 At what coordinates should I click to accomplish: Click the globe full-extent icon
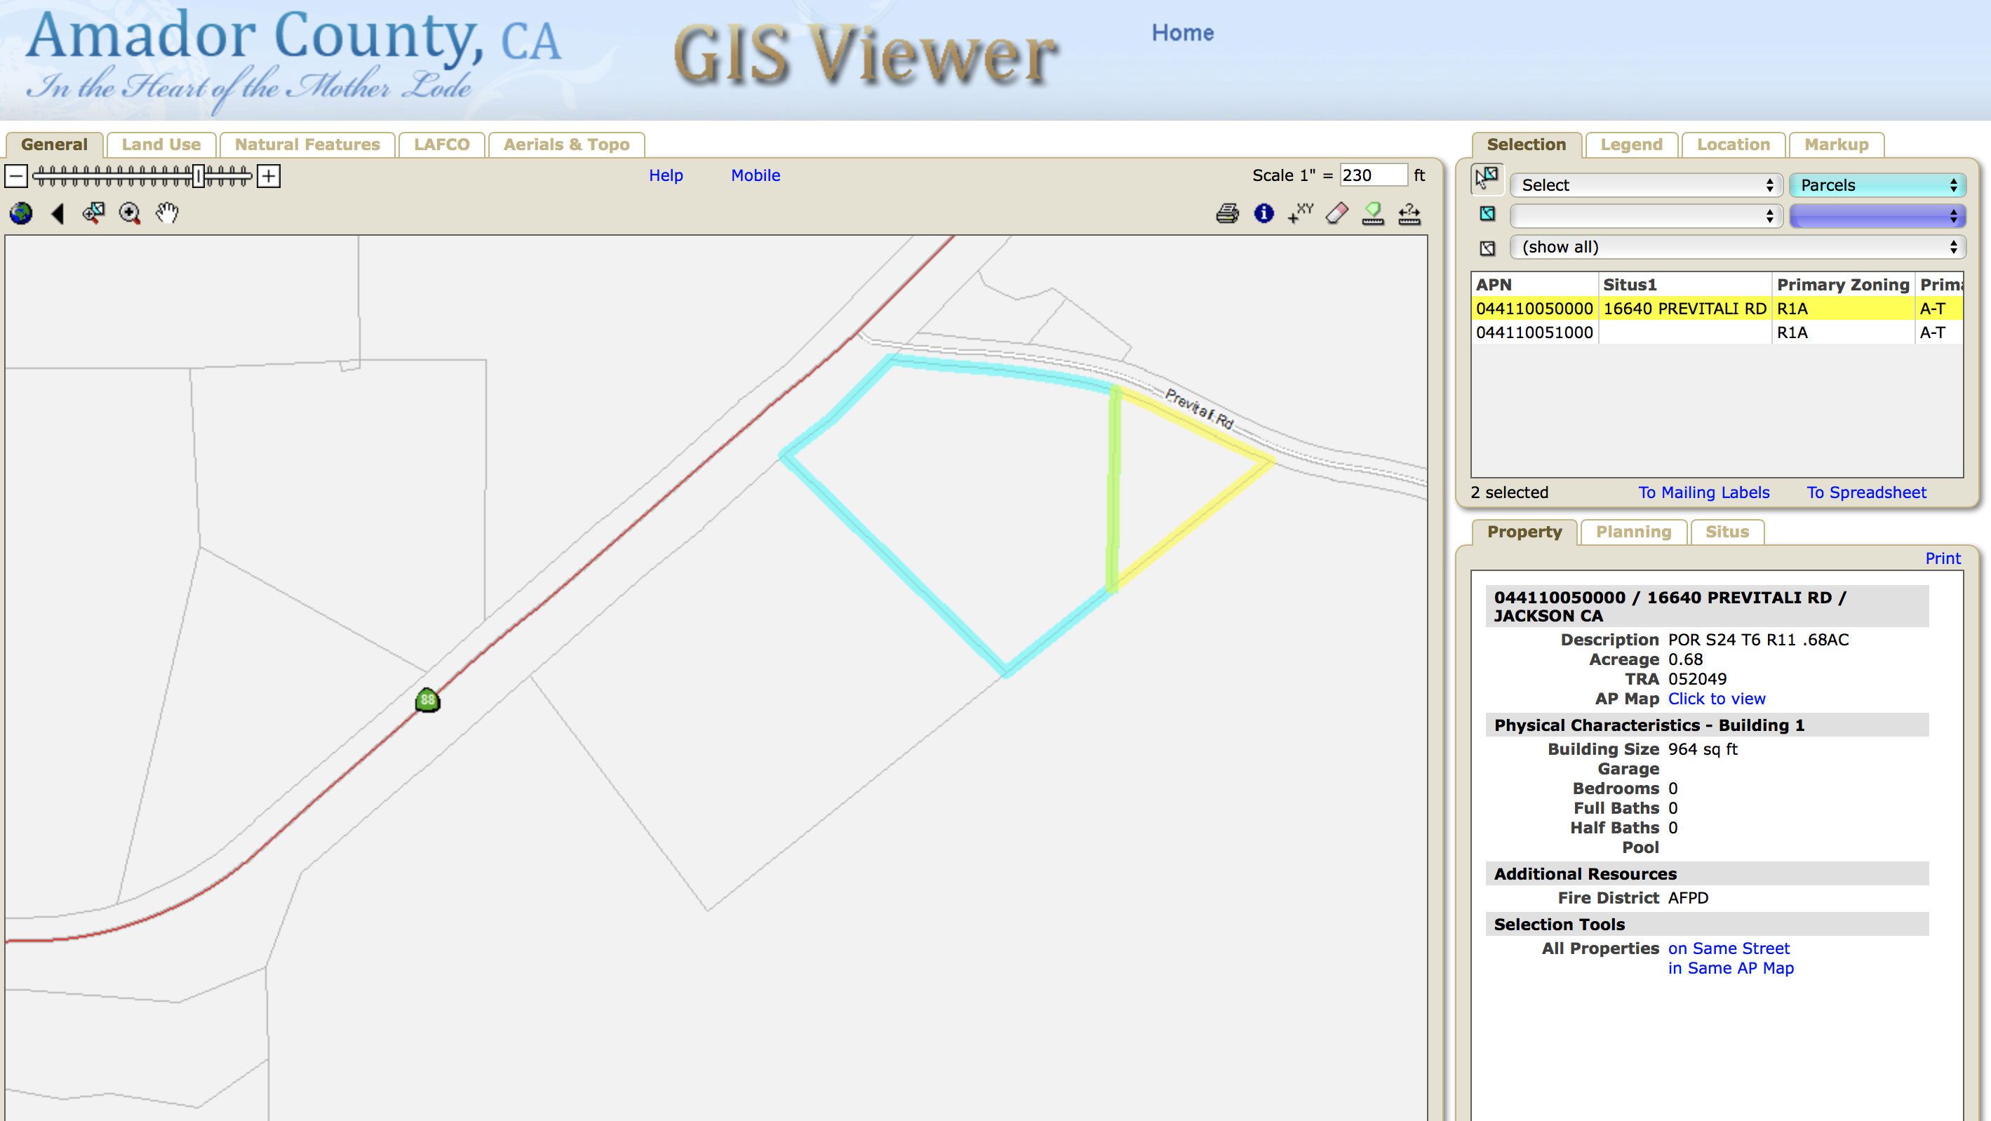coord(21,213)
